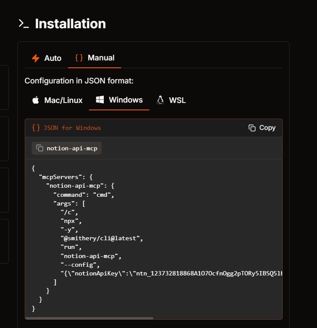This screenshot has height=328, width=317.
Task: Select the Windows configuration tab
Action: [119, 100]
